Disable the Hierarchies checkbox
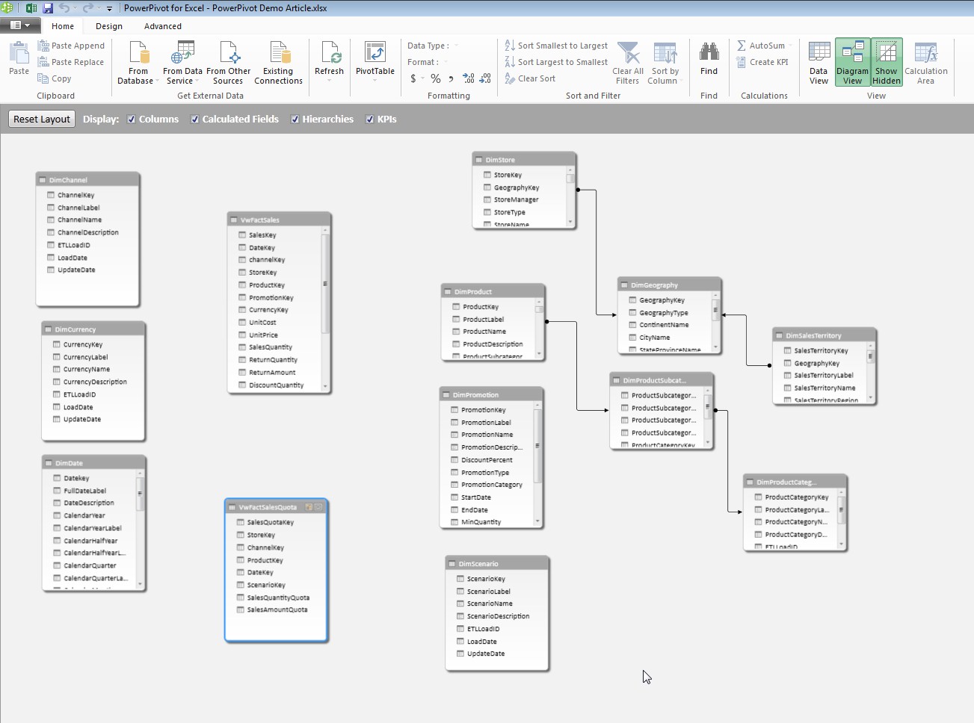Screen dimensions: 974x723 point(295,120)
